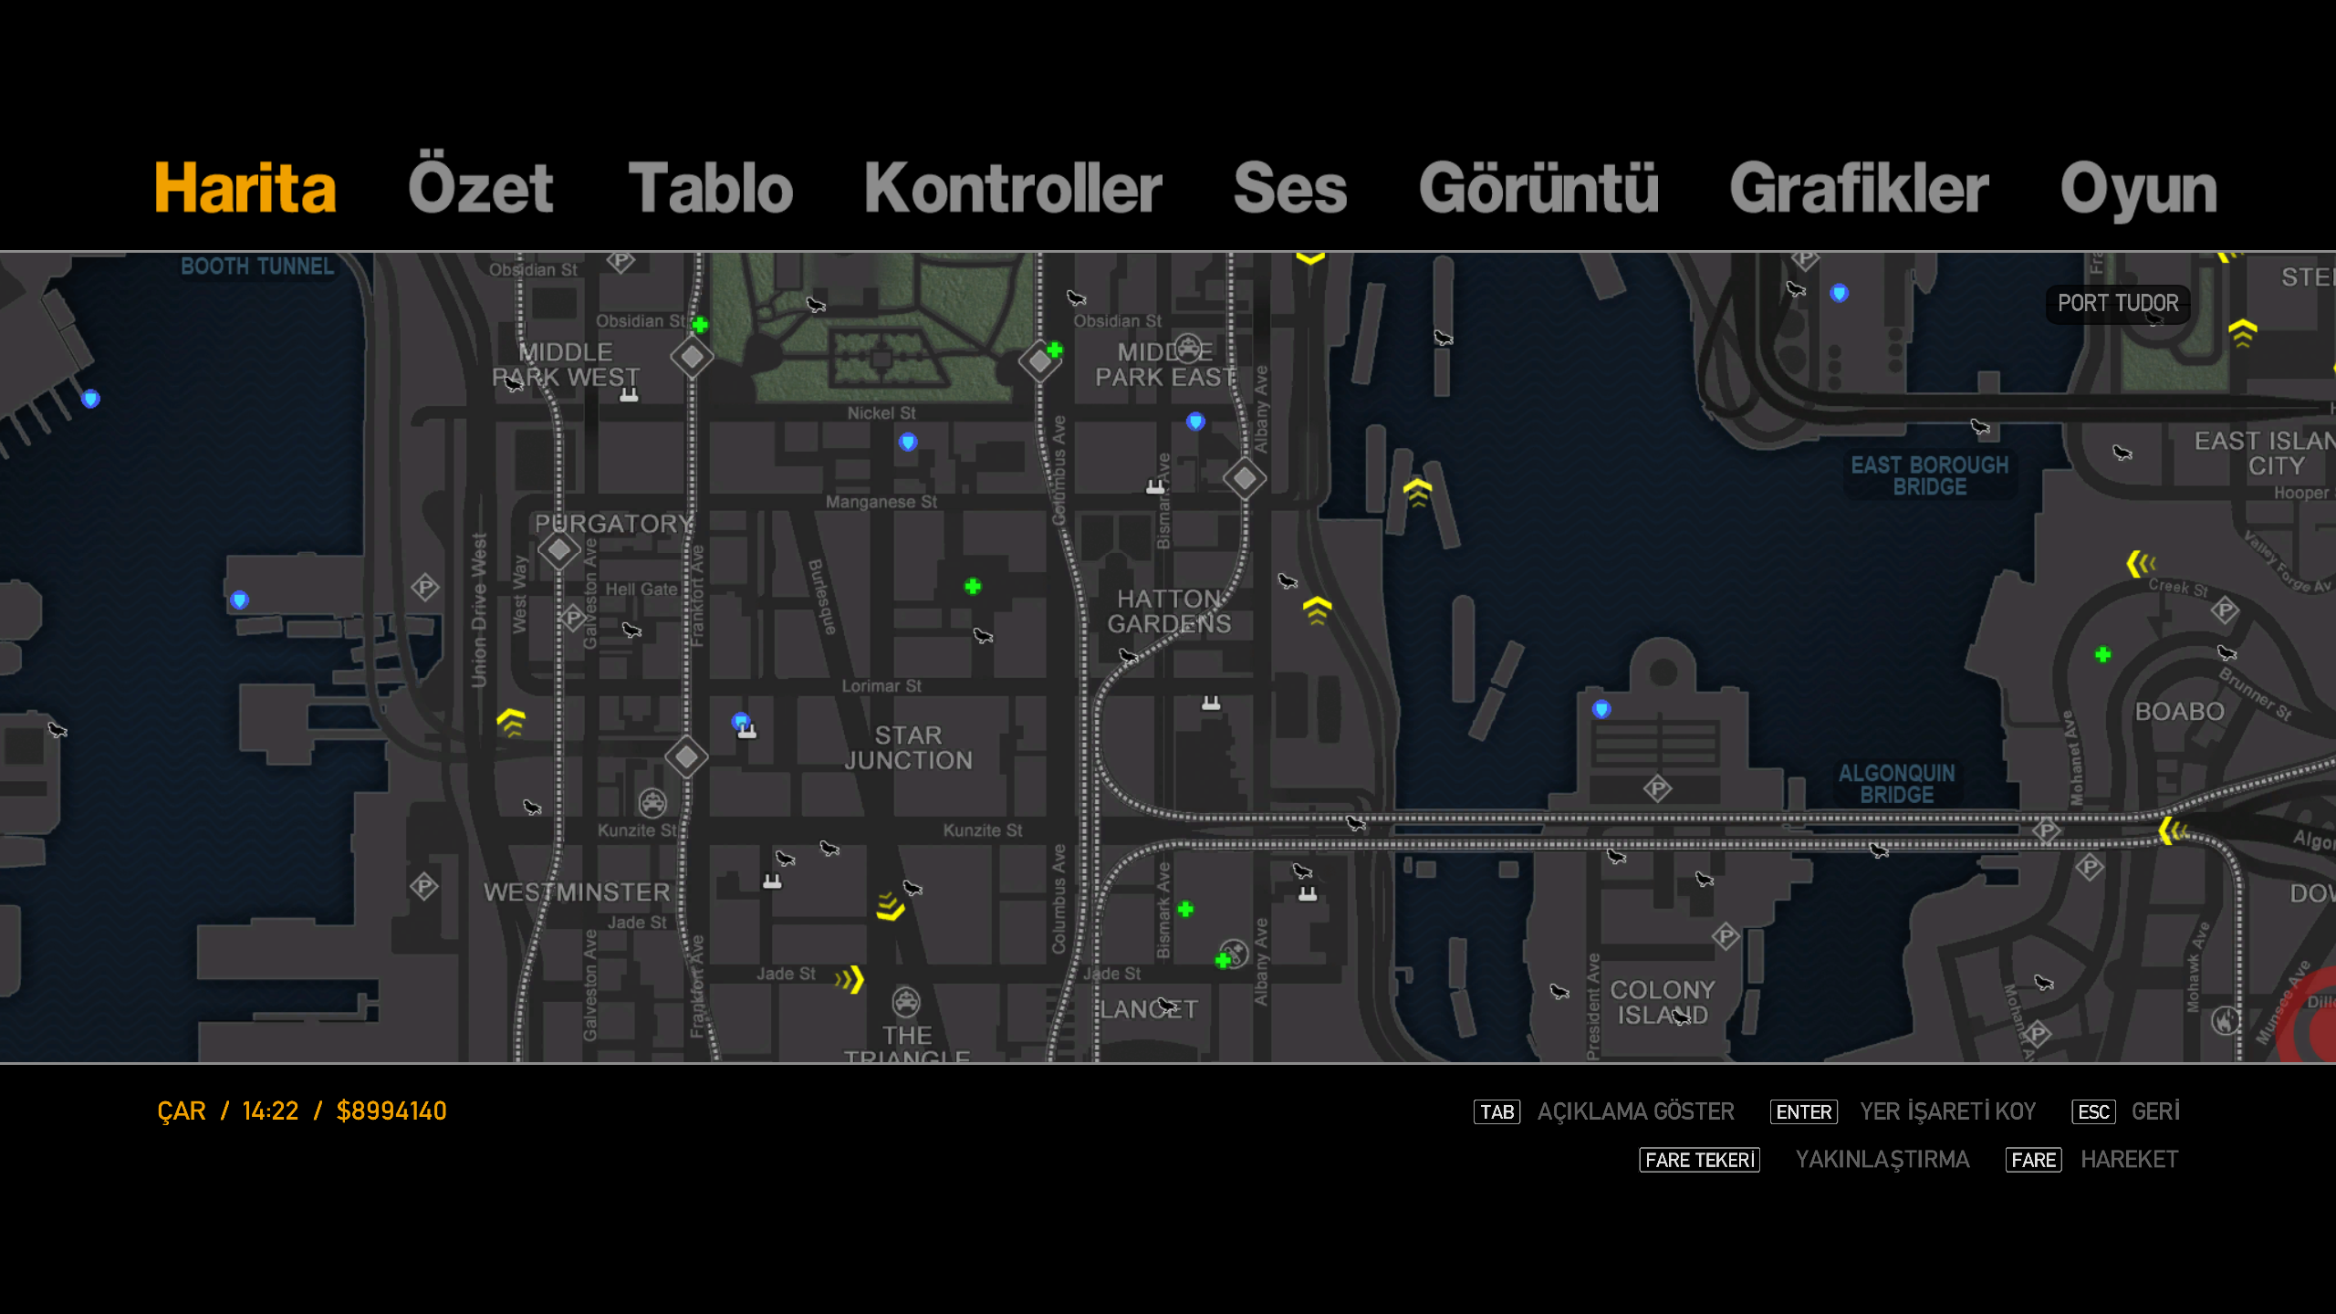
Task: Select the Ses tab
Action: (x=1290, y=188)
